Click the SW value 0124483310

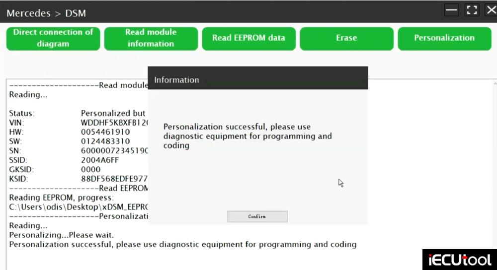tap(105, 141)
